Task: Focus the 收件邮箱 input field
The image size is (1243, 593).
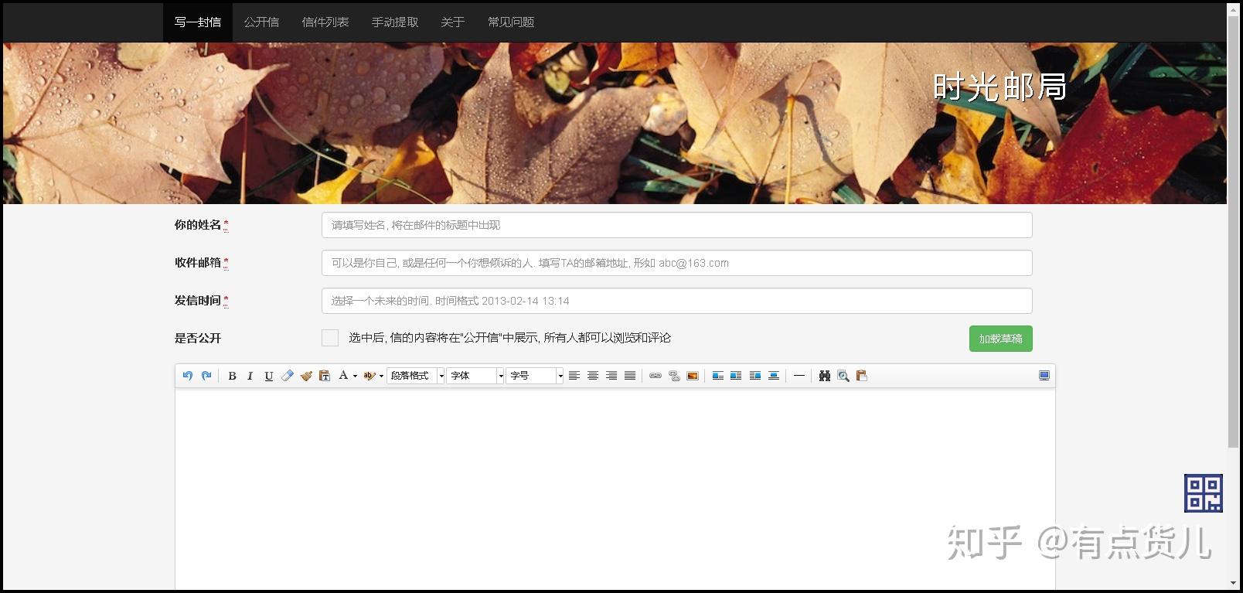Action: (676, 263)
